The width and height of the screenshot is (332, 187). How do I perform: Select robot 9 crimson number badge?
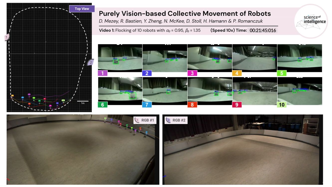pos(237,105)
